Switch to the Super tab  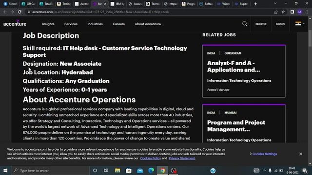241,4
